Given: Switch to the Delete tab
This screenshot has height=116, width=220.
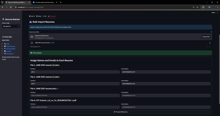Looking at the screenshot, I should 39,16.
